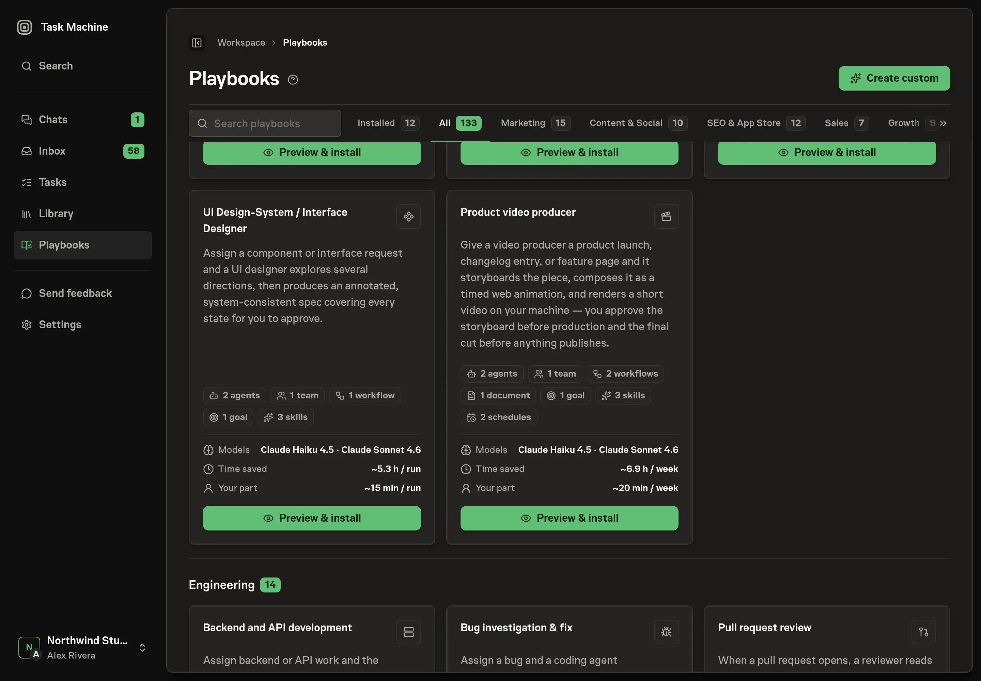Click the Backend and API development server icon
The height and width of the screenshot is (681, 981).
[x=408, y=632]
